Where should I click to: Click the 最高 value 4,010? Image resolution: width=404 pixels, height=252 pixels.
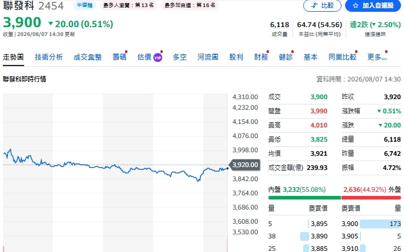(318, 125)
